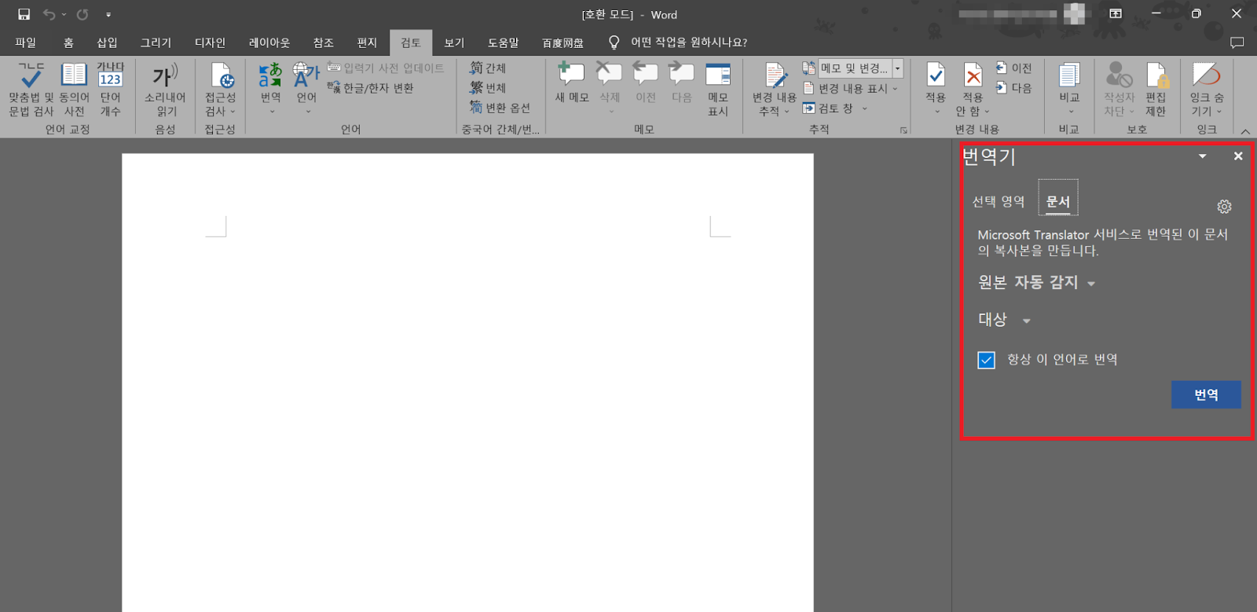Switch to the 레이아웃 layout tab

click(x=269, y=42)
